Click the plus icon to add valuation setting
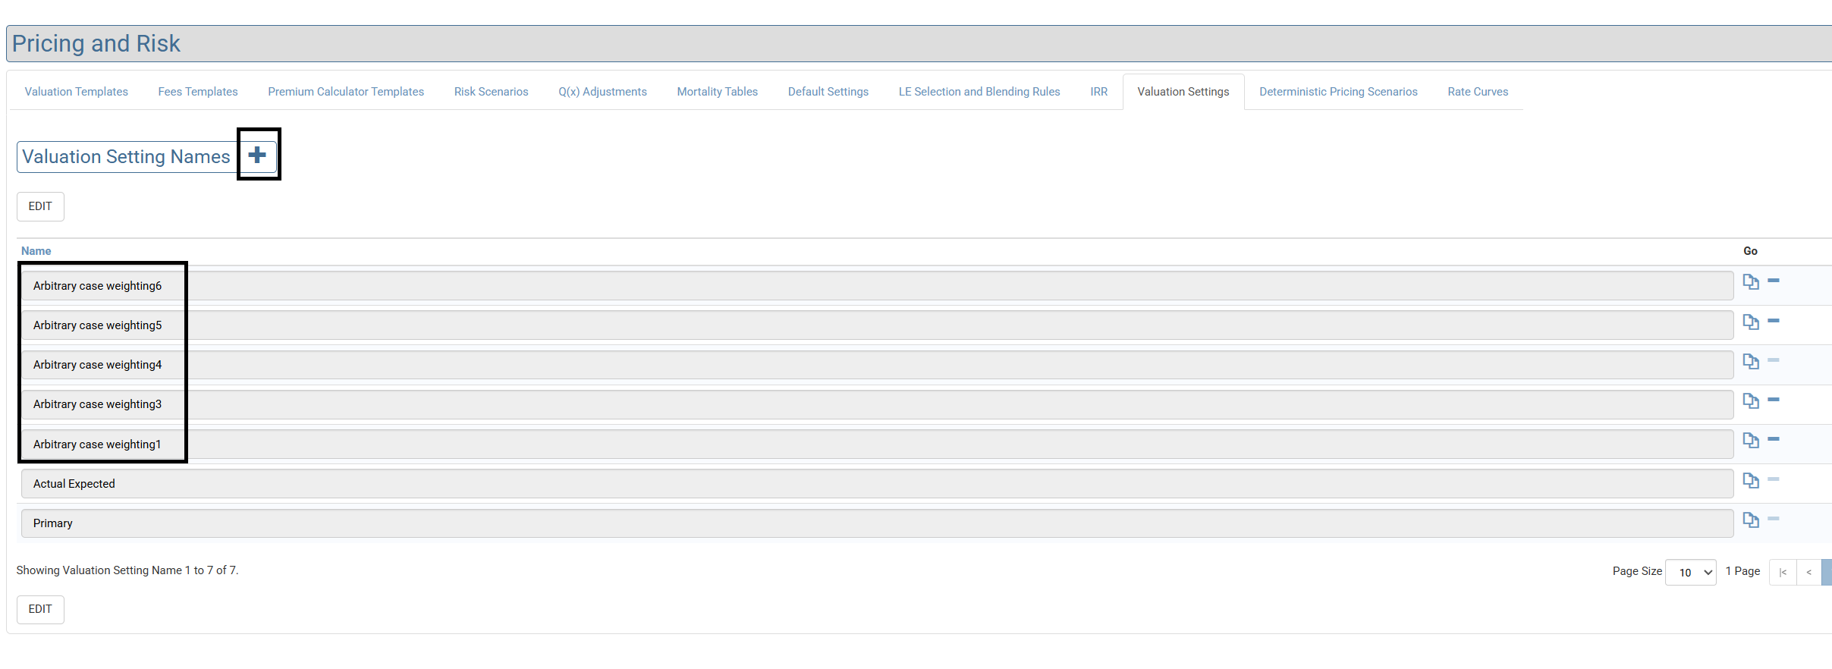The height and width of the screenshot is (669, 1832). click(x=257, y=155)
